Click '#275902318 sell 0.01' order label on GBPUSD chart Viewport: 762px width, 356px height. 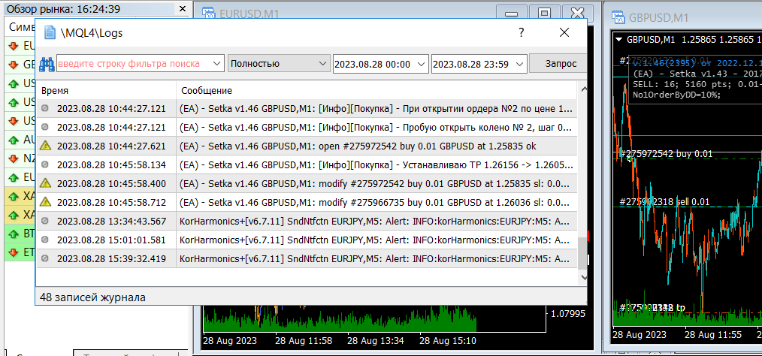click(664, 201)
